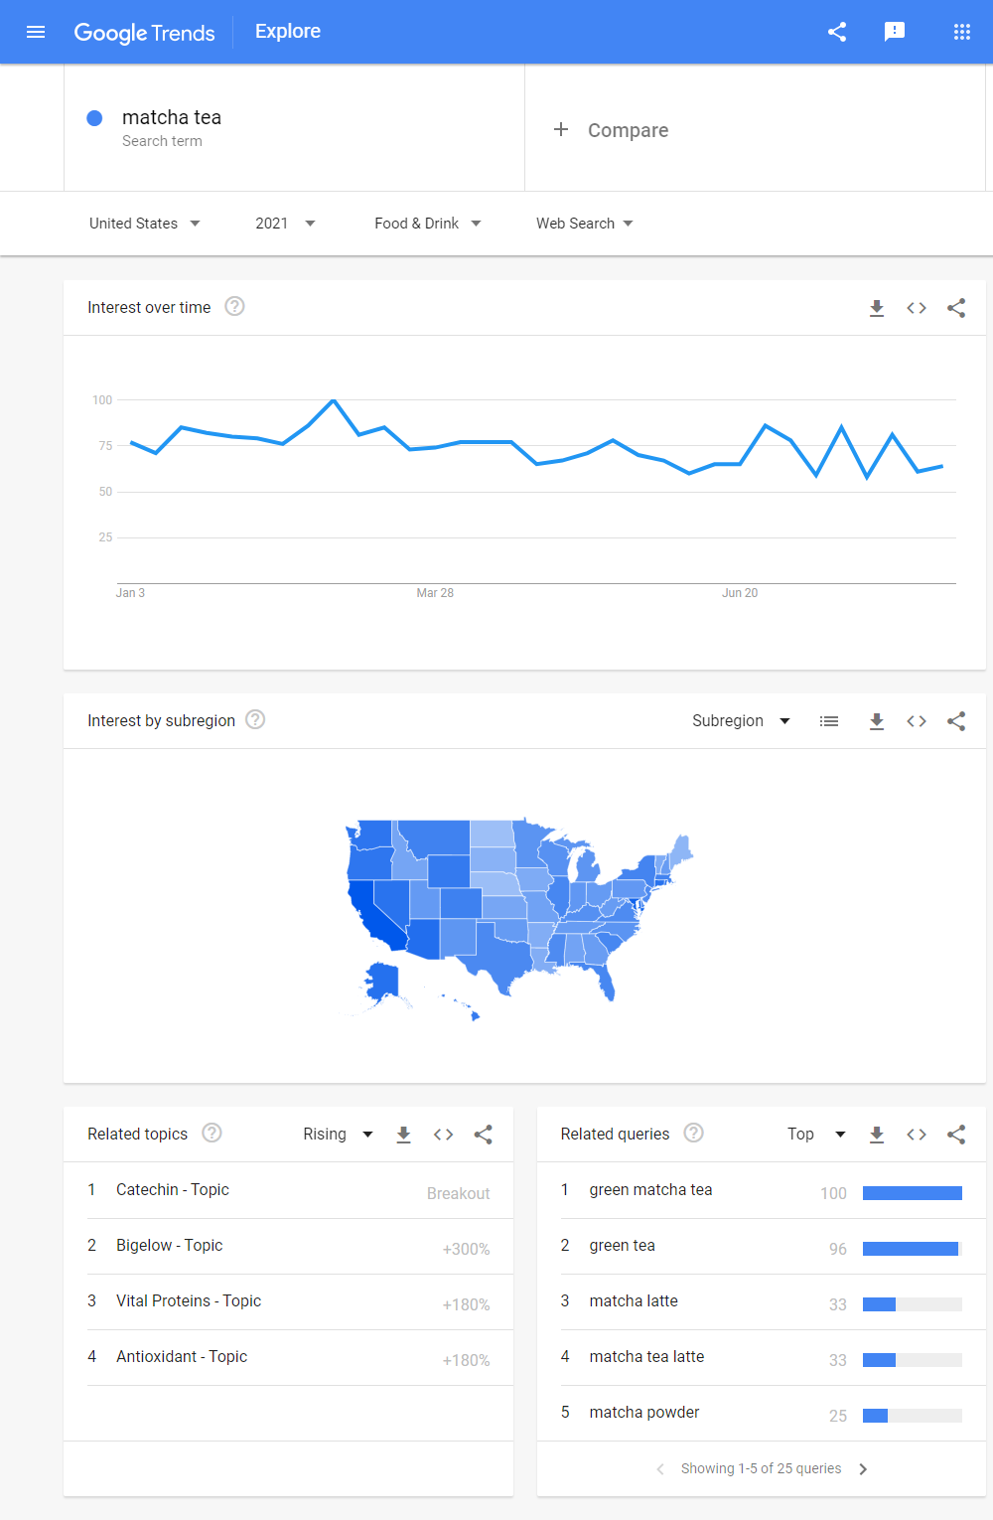Open the United States region dropdown
Image resolution: width=993 pixels, height=1520 pixels.
(145, 223)
